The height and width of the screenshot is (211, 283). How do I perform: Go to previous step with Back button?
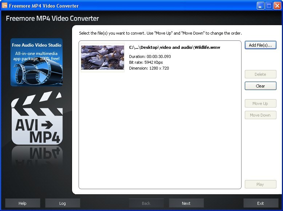(146, 203)
